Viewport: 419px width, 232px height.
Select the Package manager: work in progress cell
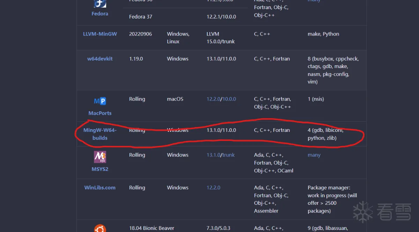332,199
